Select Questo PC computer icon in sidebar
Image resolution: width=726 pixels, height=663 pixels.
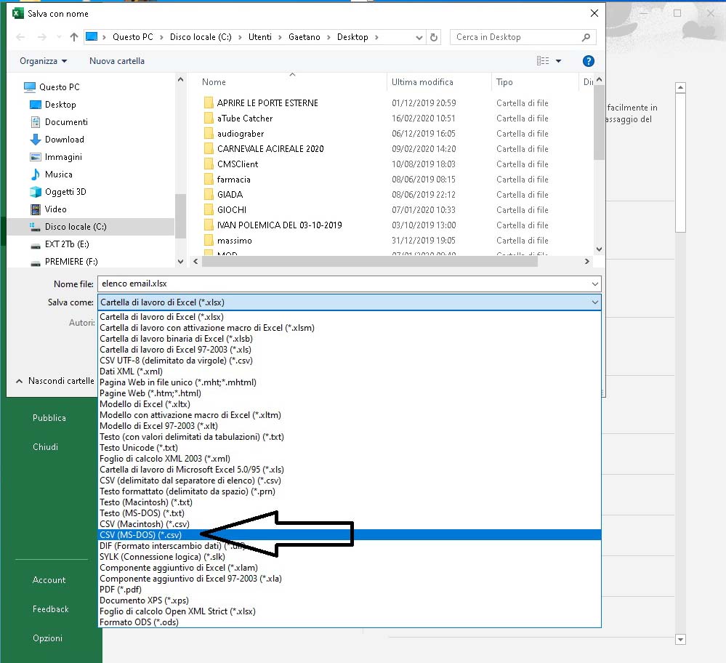(30, 87)
